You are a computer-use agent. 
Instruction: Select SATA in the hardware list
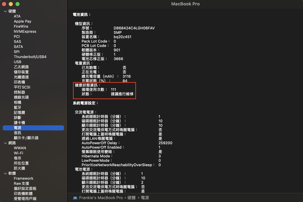coord(18,47)
